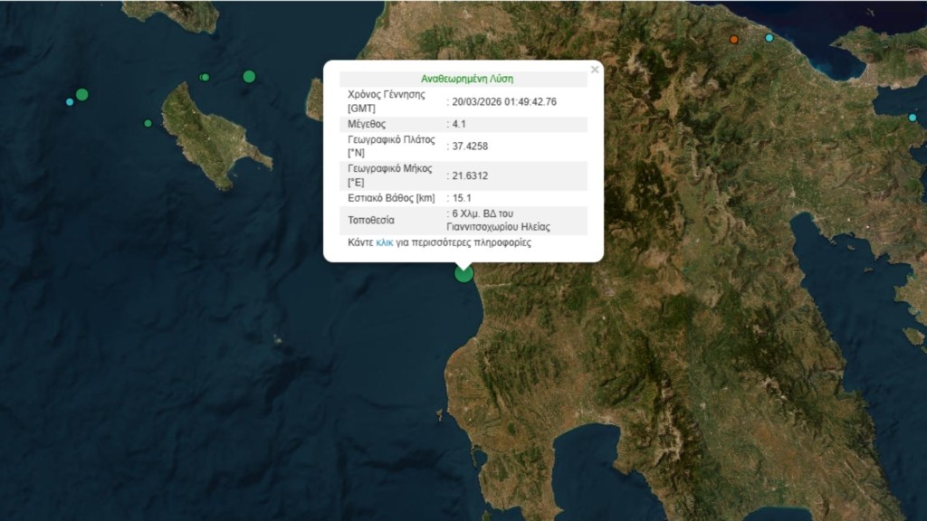Open the 'κλικ' more information link
The width and height of the screenshot is (927, 521).
tap(385, 242)
